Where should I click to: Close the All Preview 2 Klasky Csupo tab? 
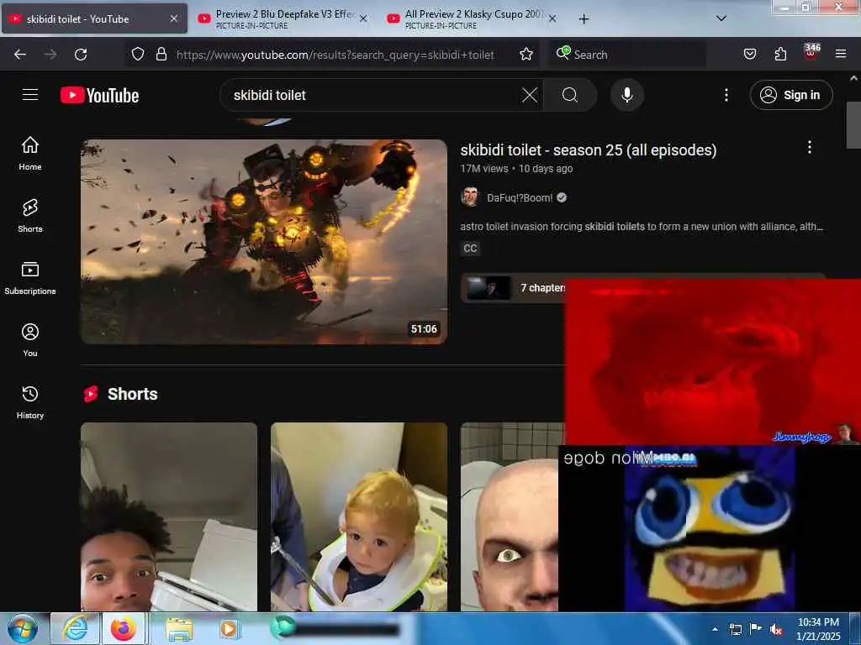tap(552, 18)
